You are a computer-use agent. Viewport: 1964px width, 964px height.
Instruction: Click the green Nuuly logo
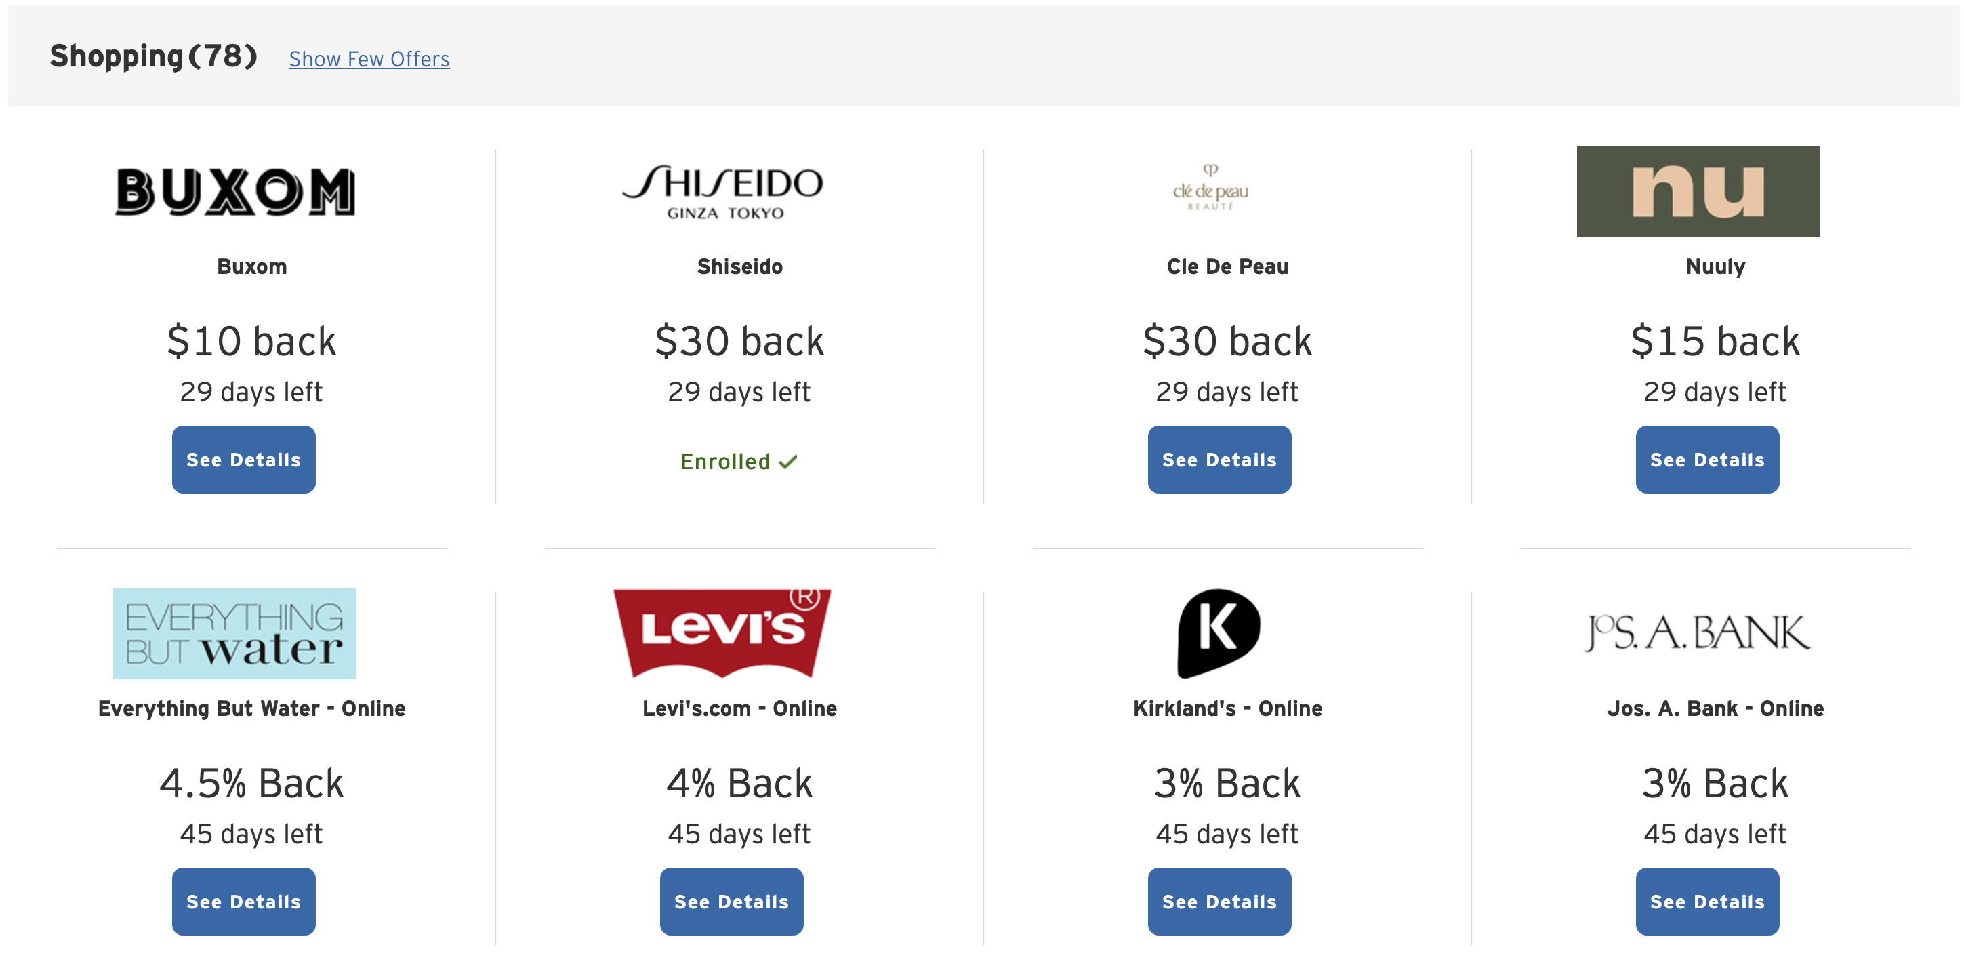click(x=1698, y=191)
